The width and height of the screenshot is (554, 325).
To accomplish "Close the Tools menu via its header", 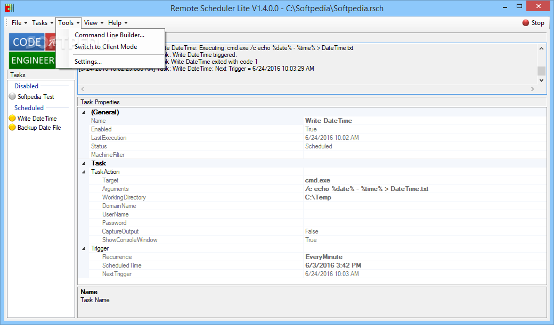I will [69, 23].
